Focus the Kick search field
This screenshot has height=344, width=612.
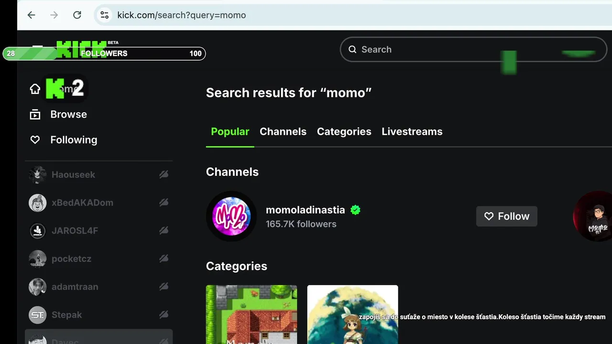(x=473, y=49)
